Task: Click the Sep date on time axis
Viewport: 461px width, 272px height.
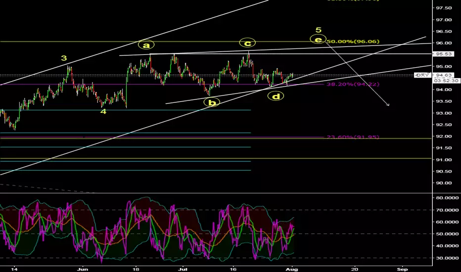Action: point(402,269)
